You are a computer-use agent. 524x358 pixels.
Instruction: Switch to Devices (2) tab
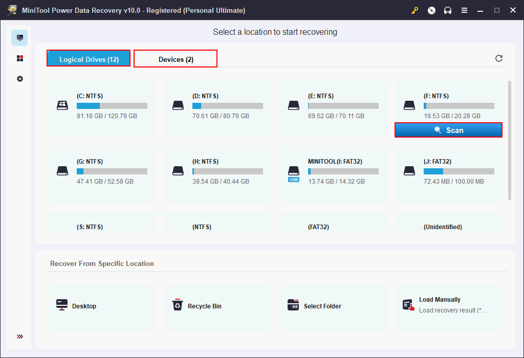(176, 59)
